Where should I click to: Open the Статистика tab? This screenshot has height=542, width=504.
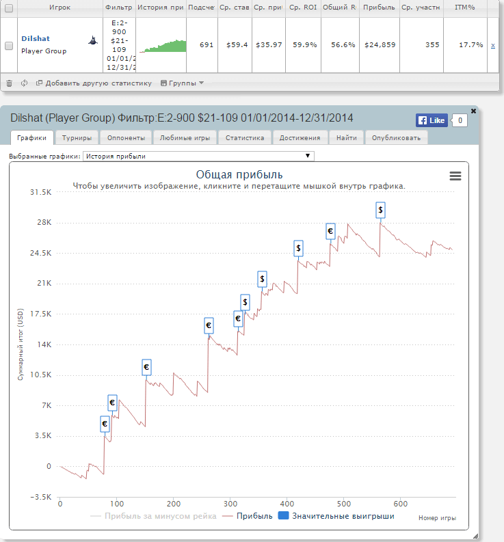(x=245, y=137)
